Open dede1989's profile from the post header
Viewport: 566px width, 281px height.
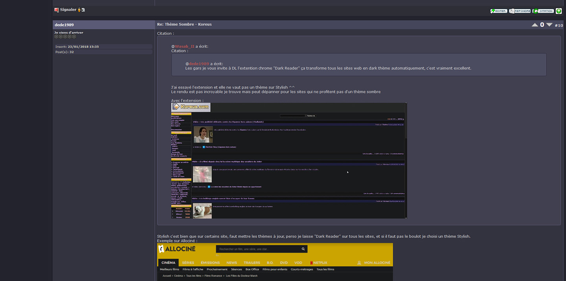tap(64, 25)
